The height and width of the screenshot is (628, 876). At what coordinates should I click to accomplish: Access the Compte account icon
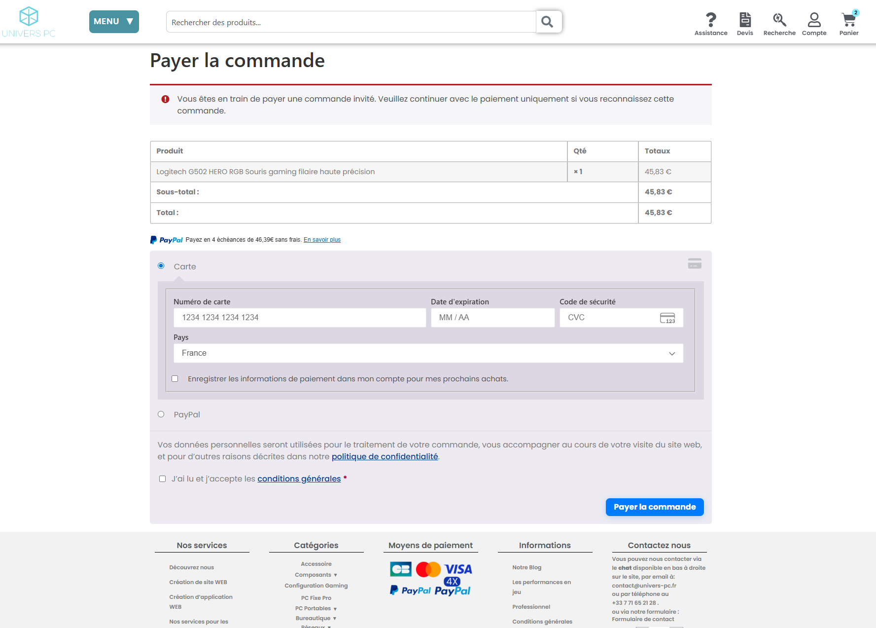point(814,21)
